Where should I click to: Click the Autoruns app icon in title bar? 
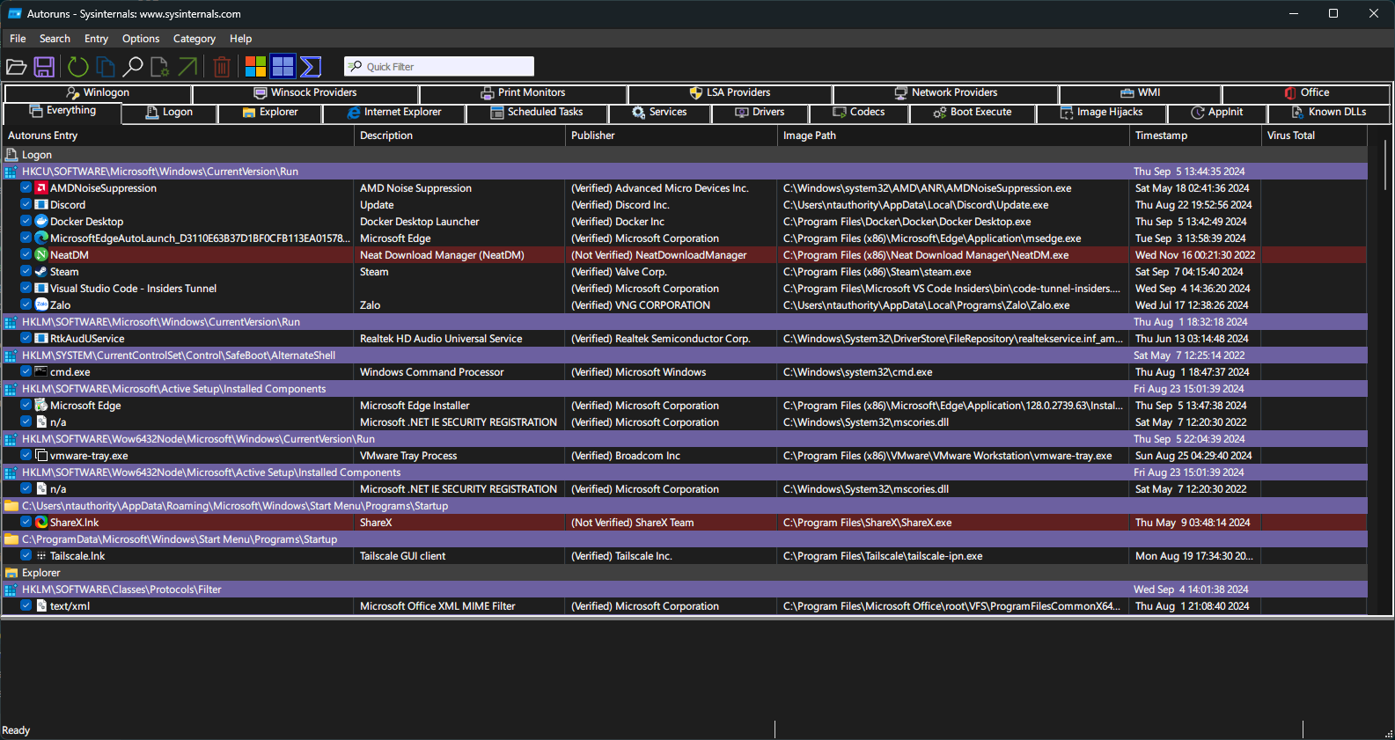pos(14,14)
